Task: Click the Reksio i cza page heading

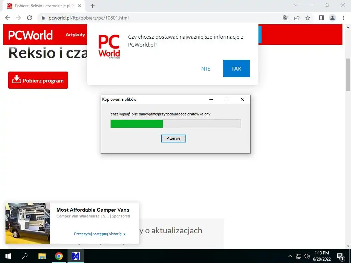Action: [48, 53]
